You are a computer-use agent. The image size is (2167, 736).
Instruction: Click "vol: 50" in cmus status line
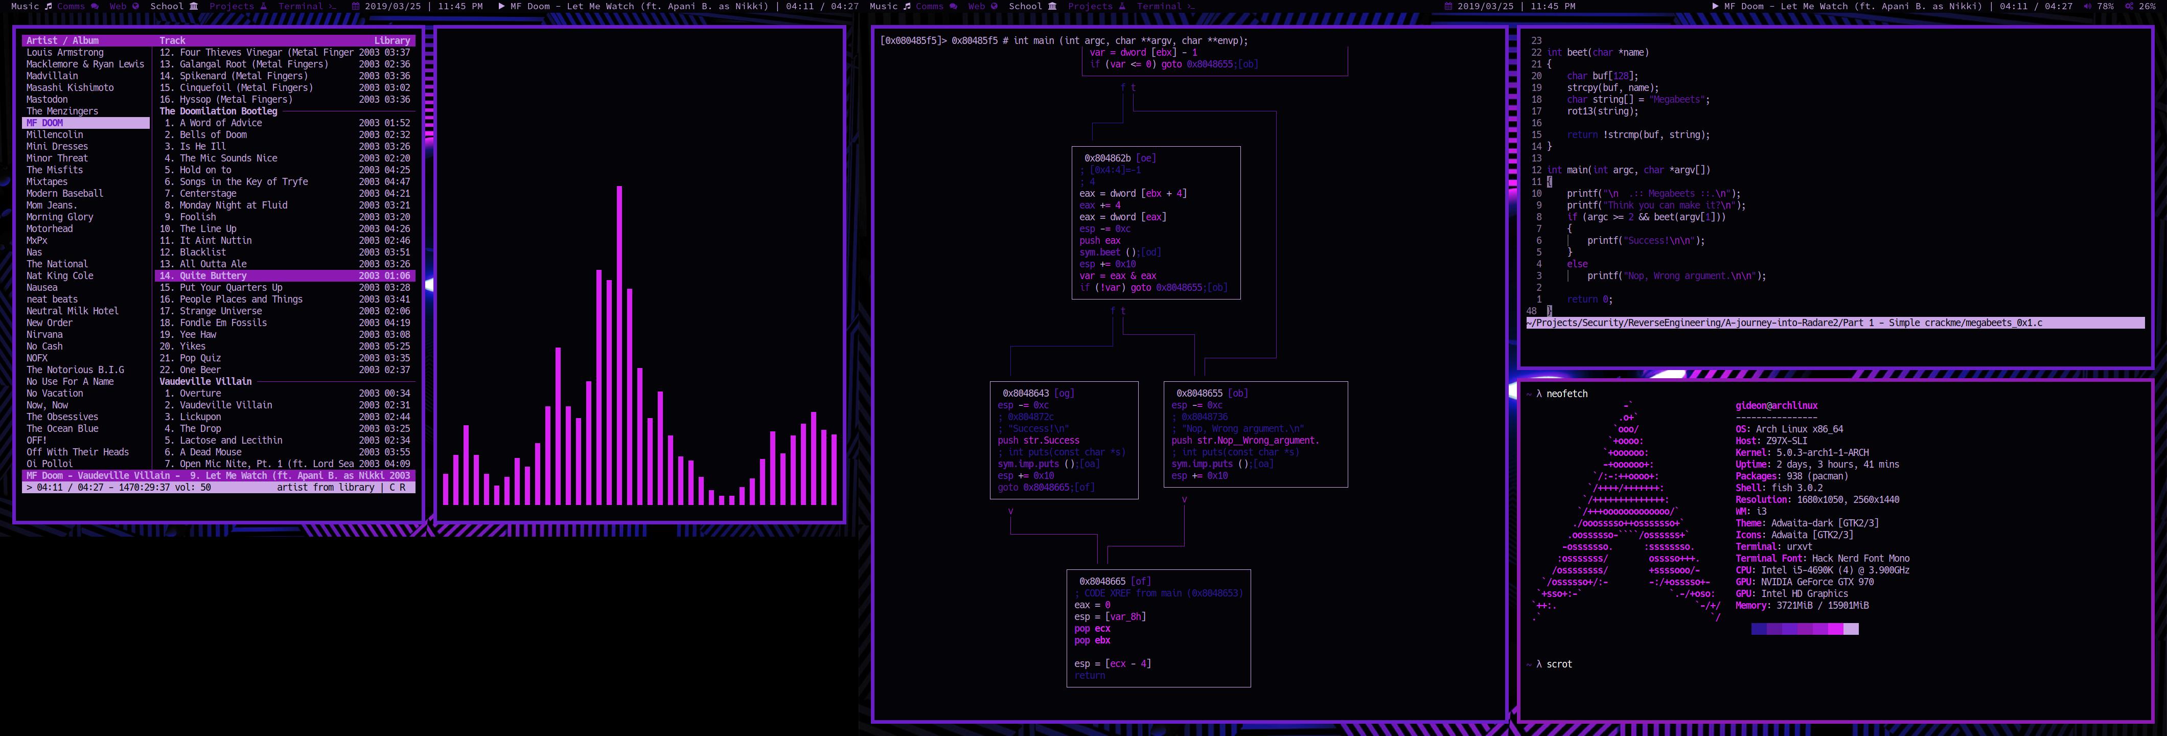(193, 487)
